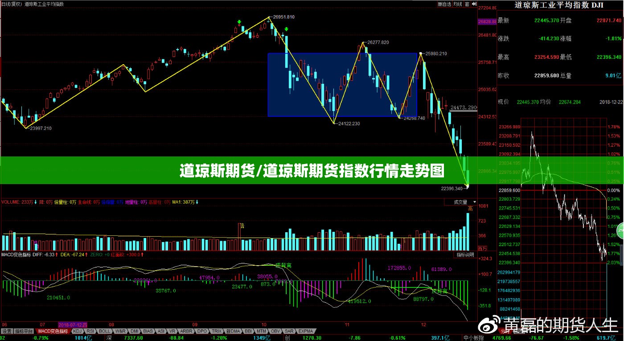
Task: Switch to the TRIX indicator tab
Action: (216, 331)
